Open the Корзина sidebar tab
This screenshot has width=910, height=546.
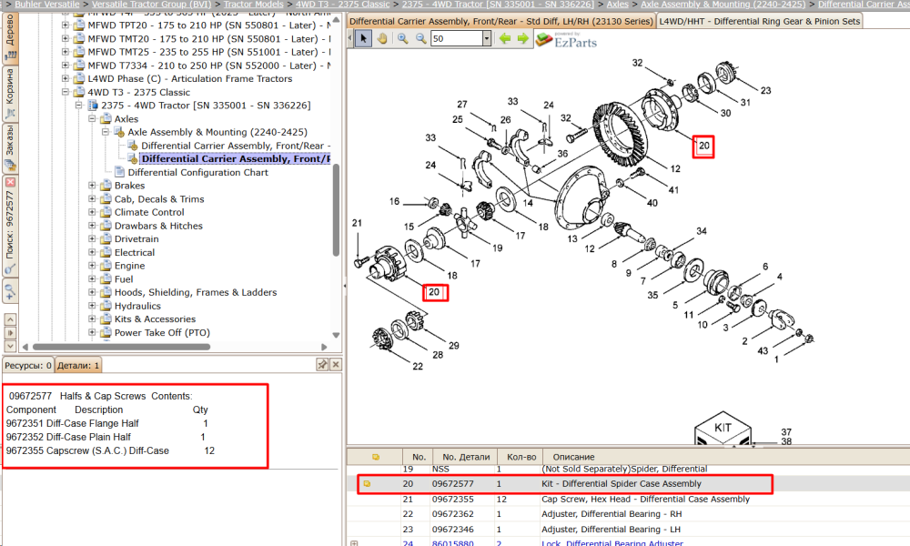(10, 93)
